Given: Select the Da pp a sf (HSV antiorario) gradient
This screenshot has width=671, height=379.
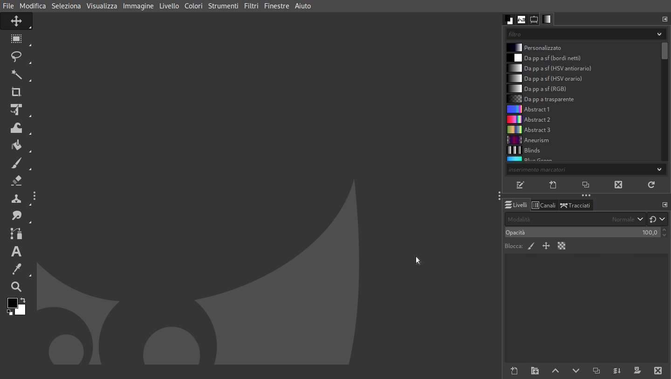Looking at the screenshot, I should [583, 68].
